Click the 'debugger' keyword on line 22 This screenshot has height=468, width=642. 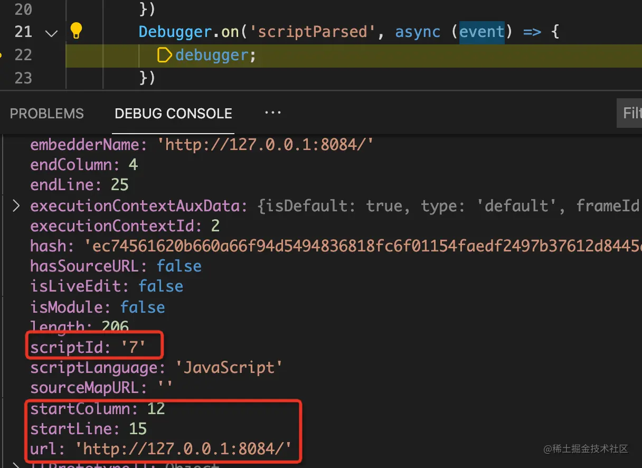(211, 55)
